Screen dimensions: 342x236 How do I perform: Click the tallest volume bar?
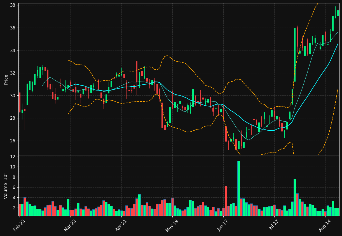pyautogui.click(x=239, y=188)
